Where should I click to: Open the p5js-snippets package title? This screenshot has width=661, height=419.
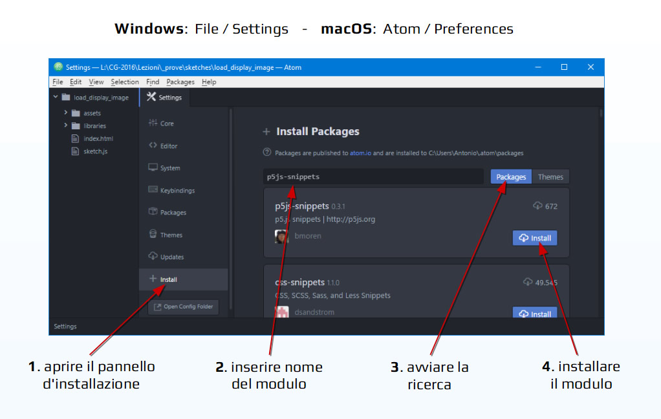[302, 206]
